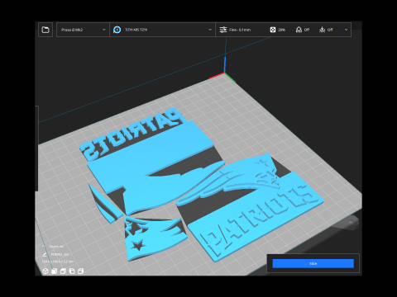Select the Fine 0.1mm profile label
This screenshot has width=397, height=297.
[x=240, y=30]
